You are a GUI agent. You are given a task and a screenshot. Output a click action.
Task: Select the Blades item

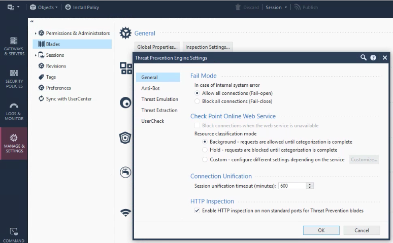(72, 44)
